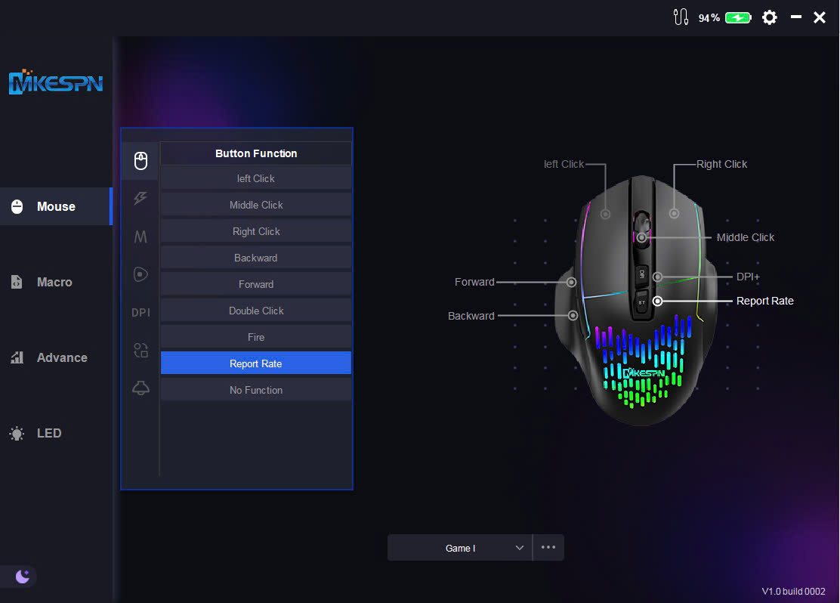Open the LED tab

tap(56, 433)
